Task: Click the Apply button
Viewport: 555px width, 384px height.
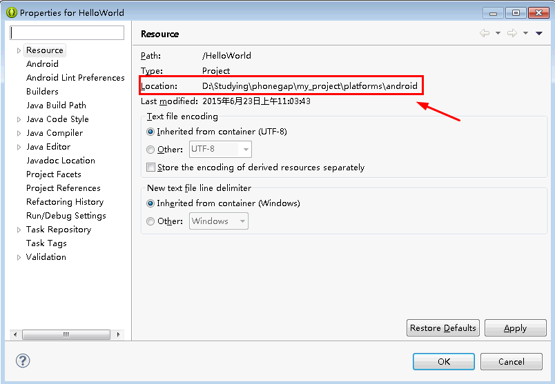Action: point(516,327)
